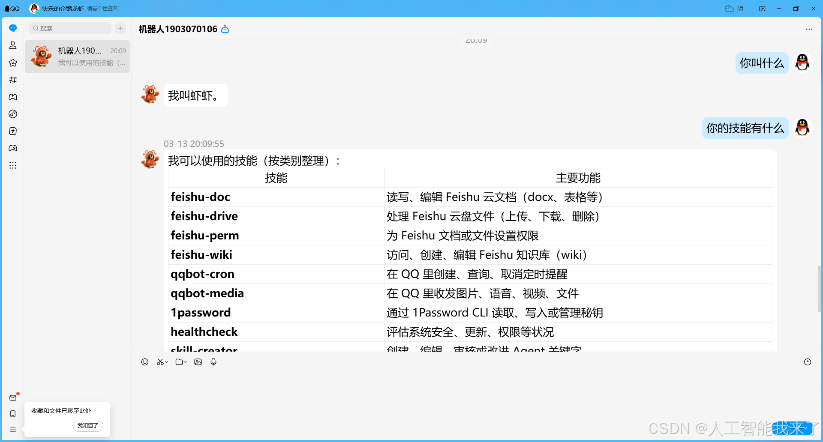The height and width of the screenshot is (442, 823).
Task: Focus the search input box
Action: [70, 28]
